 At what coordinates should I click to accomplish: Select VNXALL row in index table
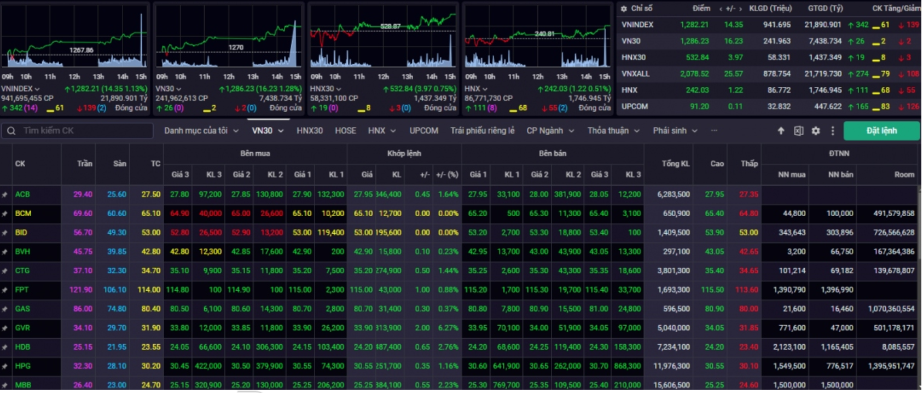point(769,74)
